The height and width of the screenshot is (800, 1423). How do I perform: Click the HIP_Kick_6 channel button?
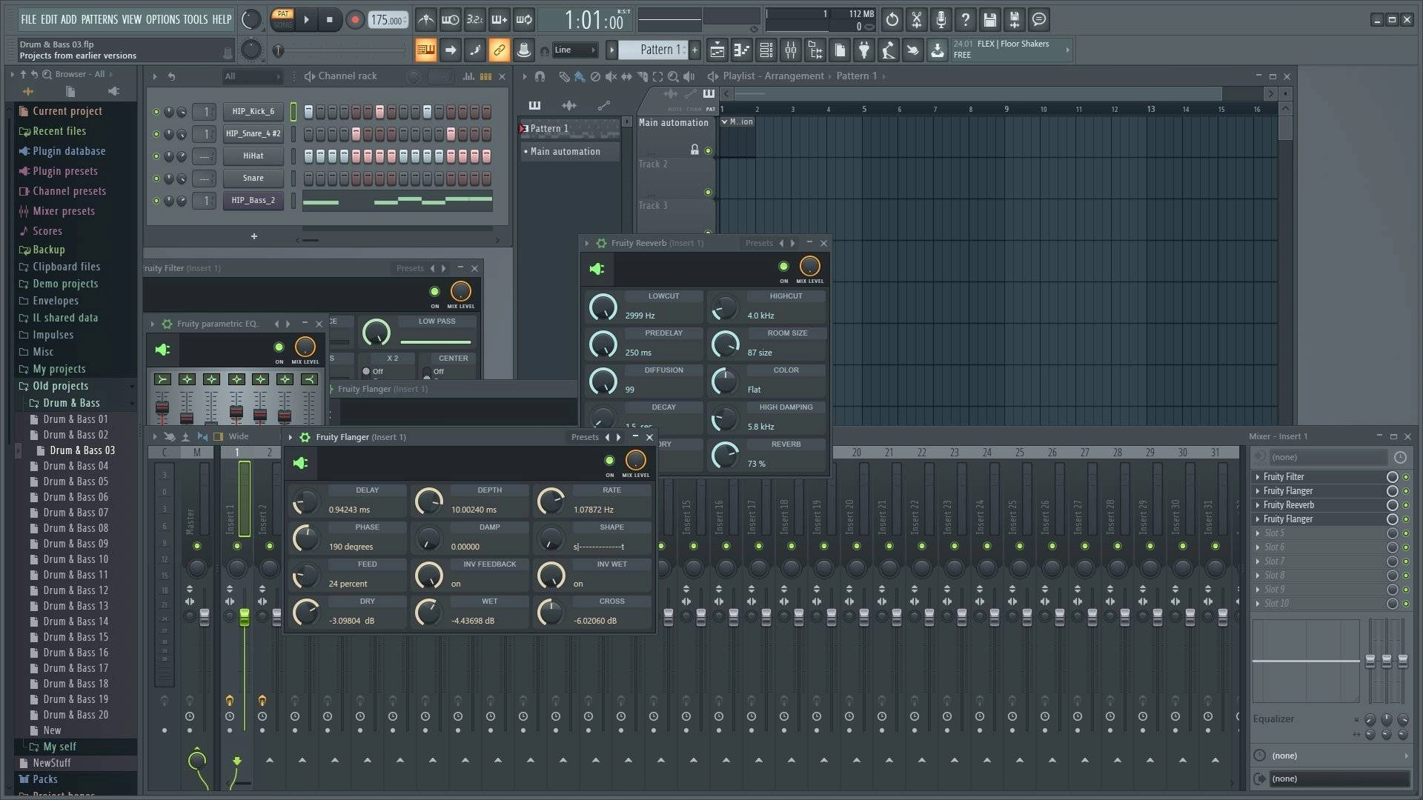tap(253, 112)
